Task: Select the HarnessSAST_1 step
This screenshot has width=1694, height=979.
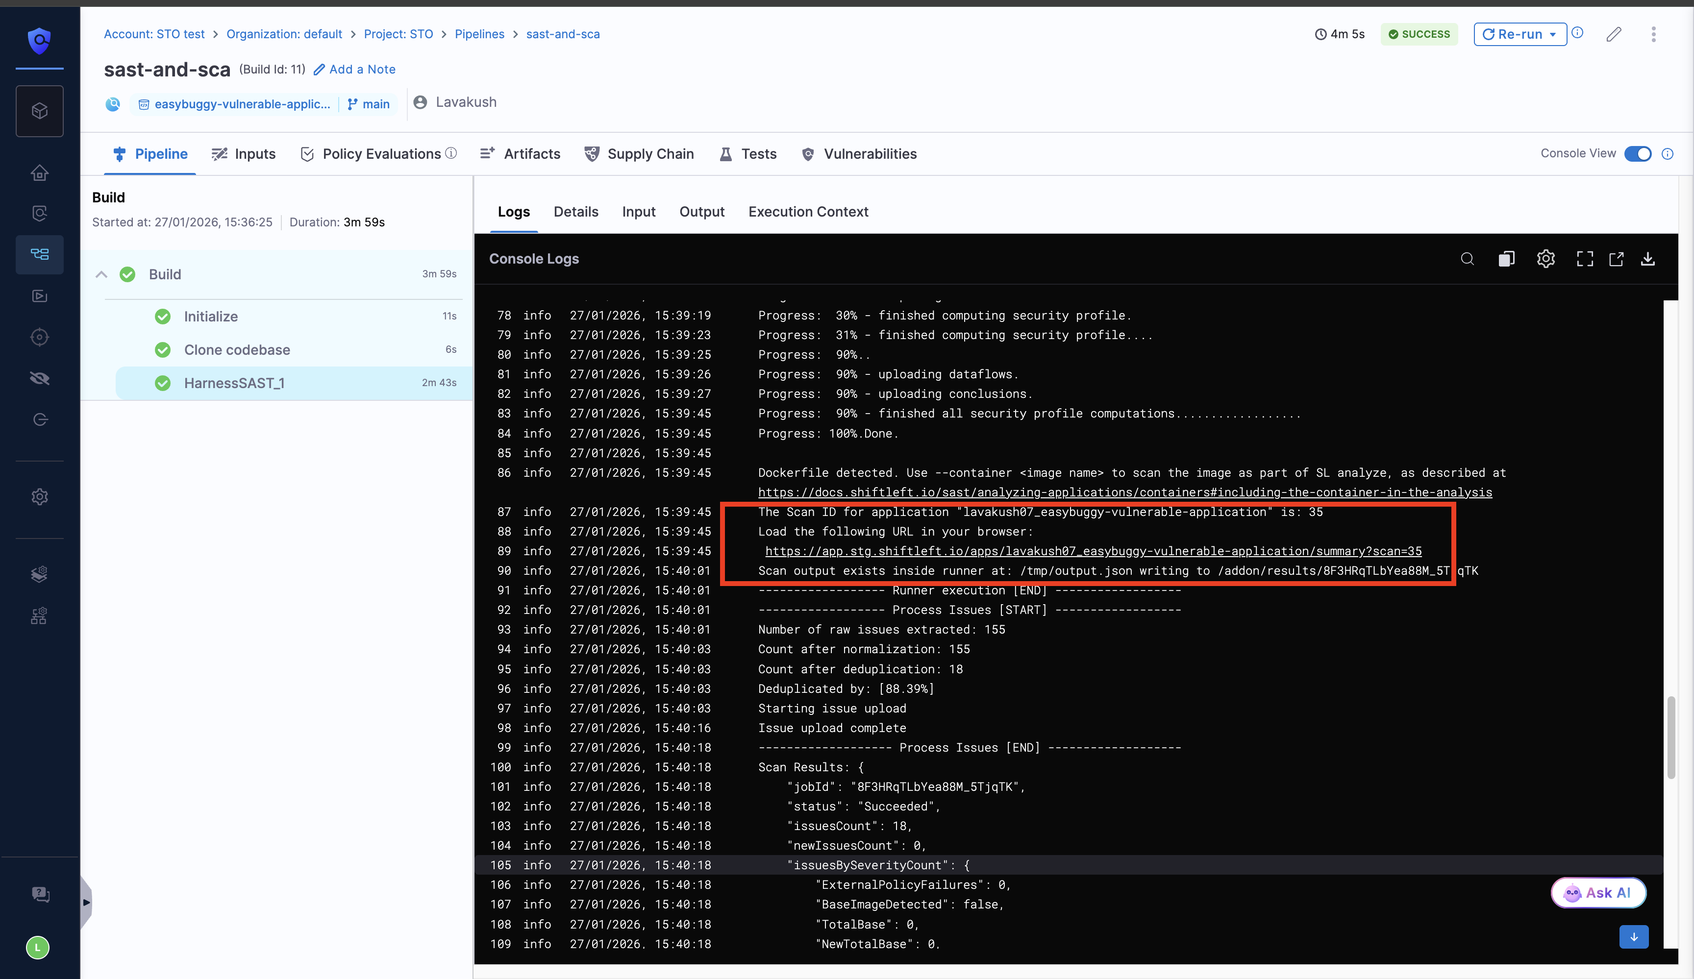Action: [234, 383]
